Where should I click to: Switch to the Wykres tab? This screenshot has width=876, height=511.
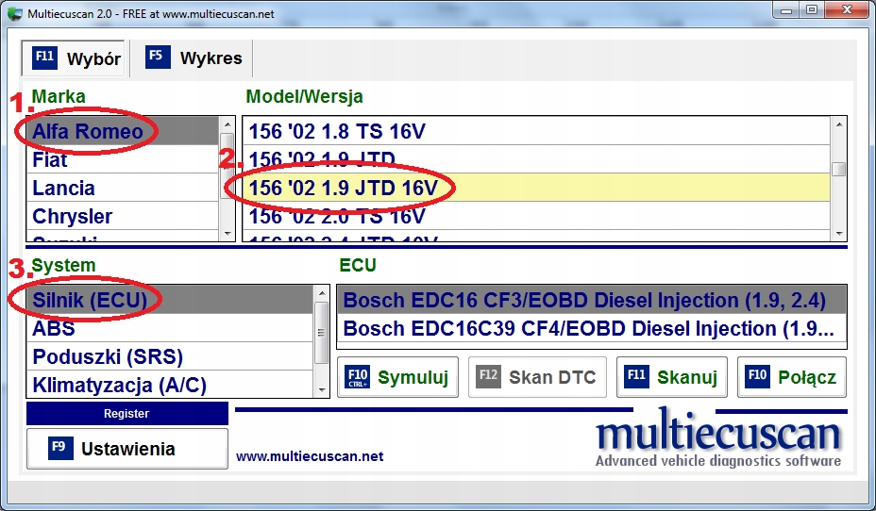coord(194,58)
